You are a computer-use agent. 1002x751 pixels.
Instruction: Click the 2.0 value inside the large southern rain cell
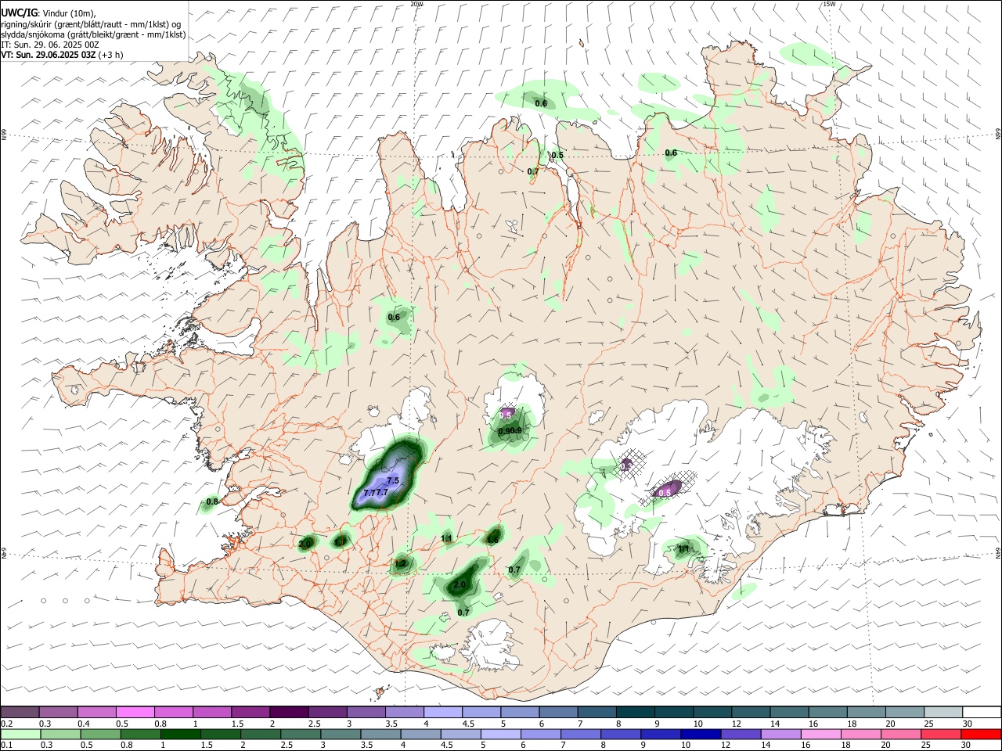(460, 584)
